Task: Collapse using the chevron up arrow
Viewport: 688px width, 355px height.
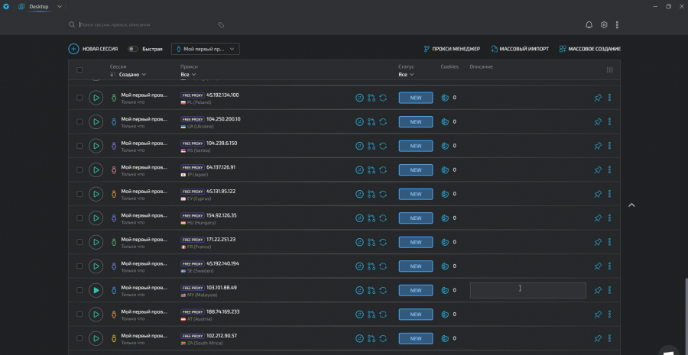Action: [631, 205]
